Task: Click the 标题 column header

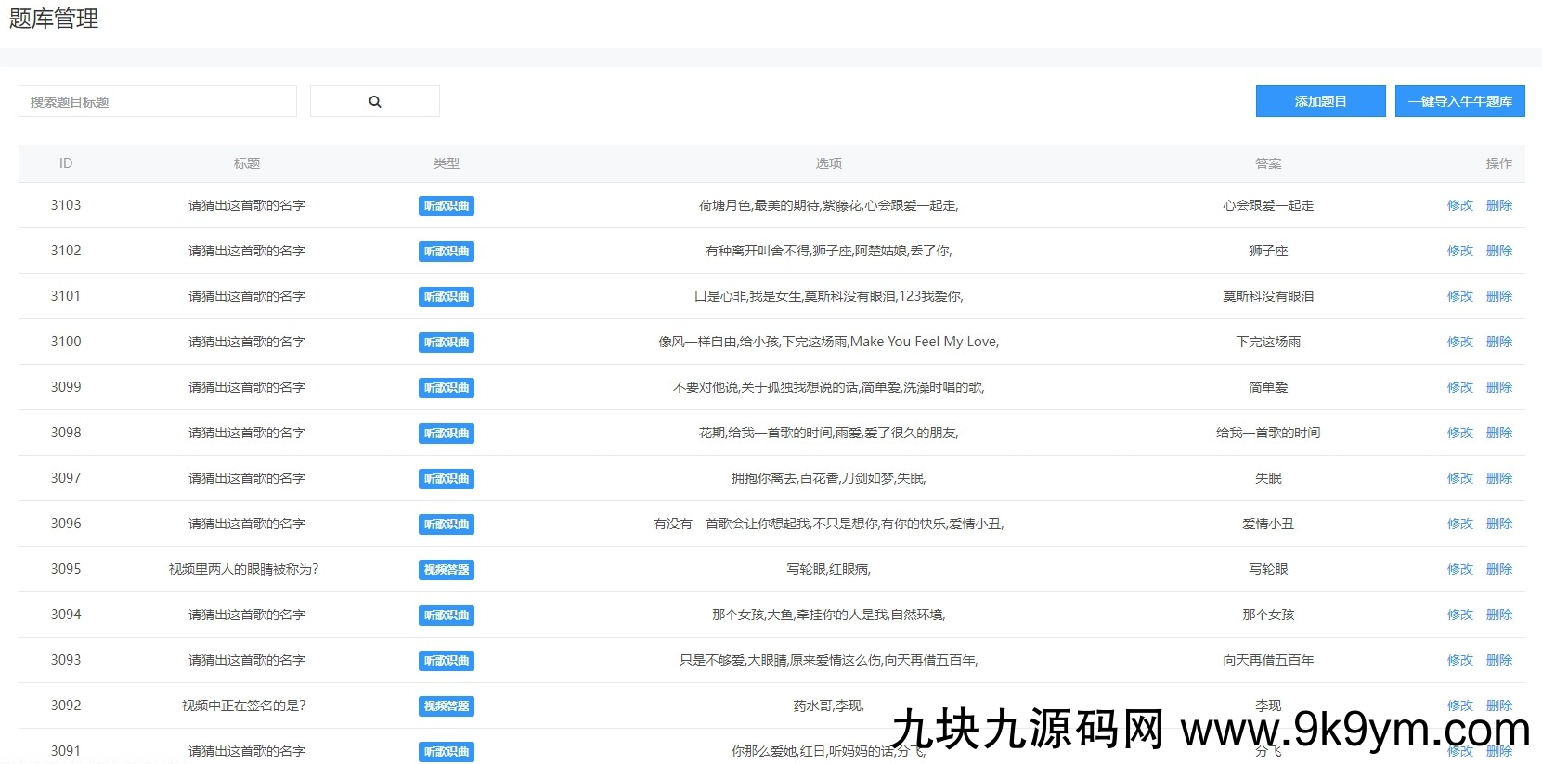Action: 247,163
